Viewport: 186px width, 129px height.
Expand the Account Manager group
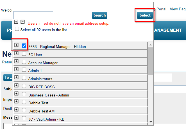[16, 61]
